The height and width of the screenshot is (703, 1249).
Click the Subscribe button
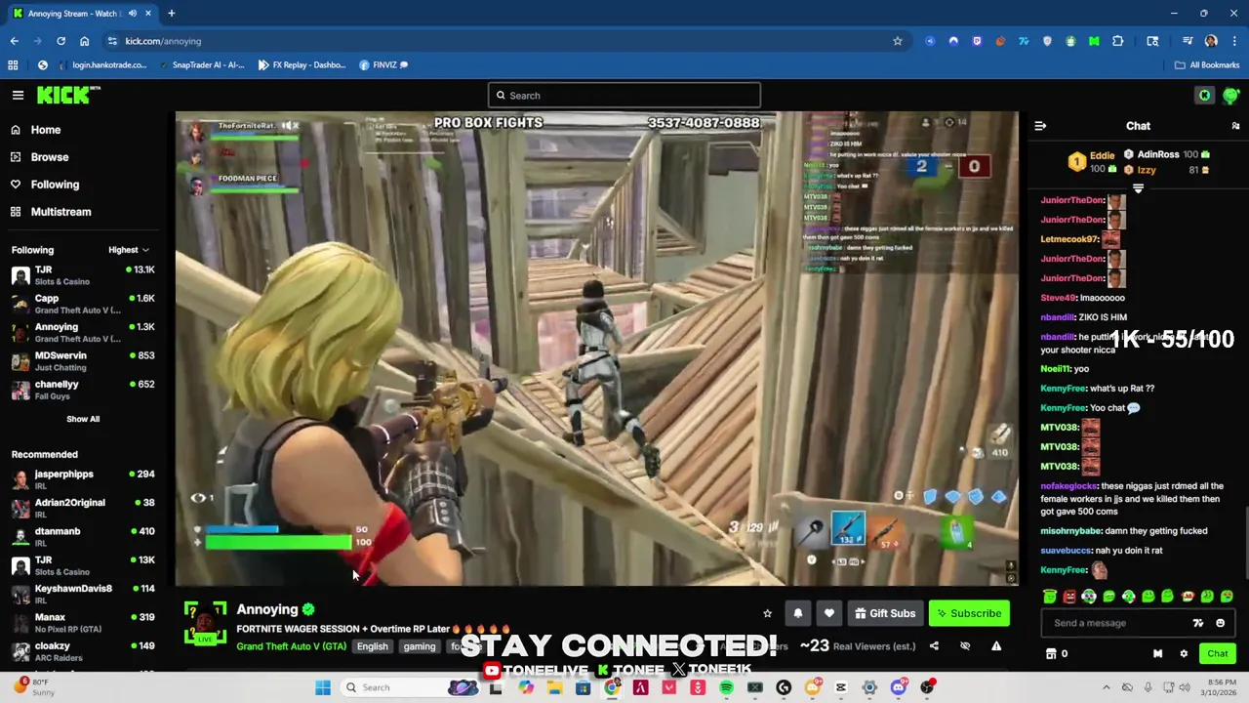pos(969,613)
